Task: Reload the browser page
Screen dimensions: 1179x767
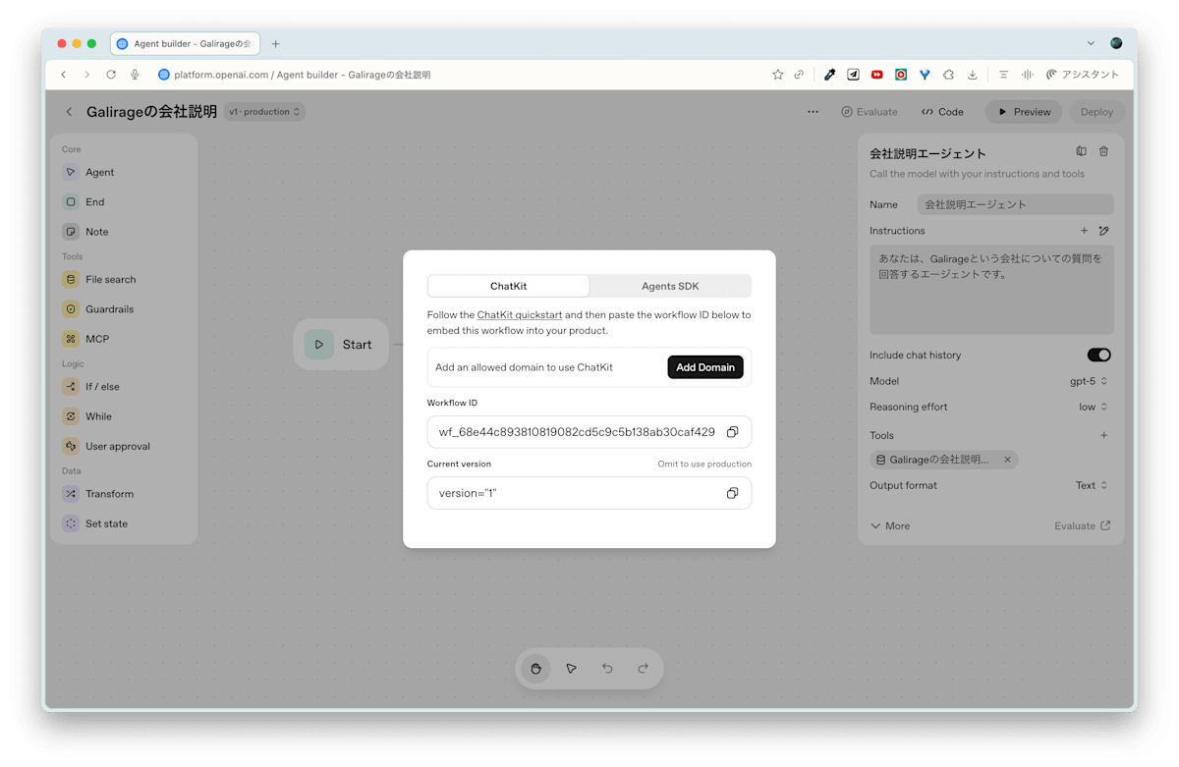Action: coord(111,75)
